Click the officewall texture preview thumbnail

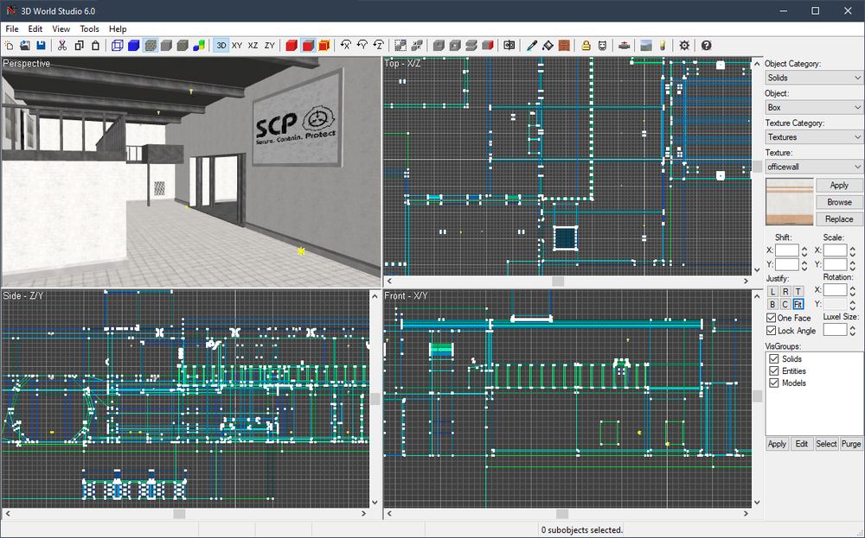tap(790, 201)
